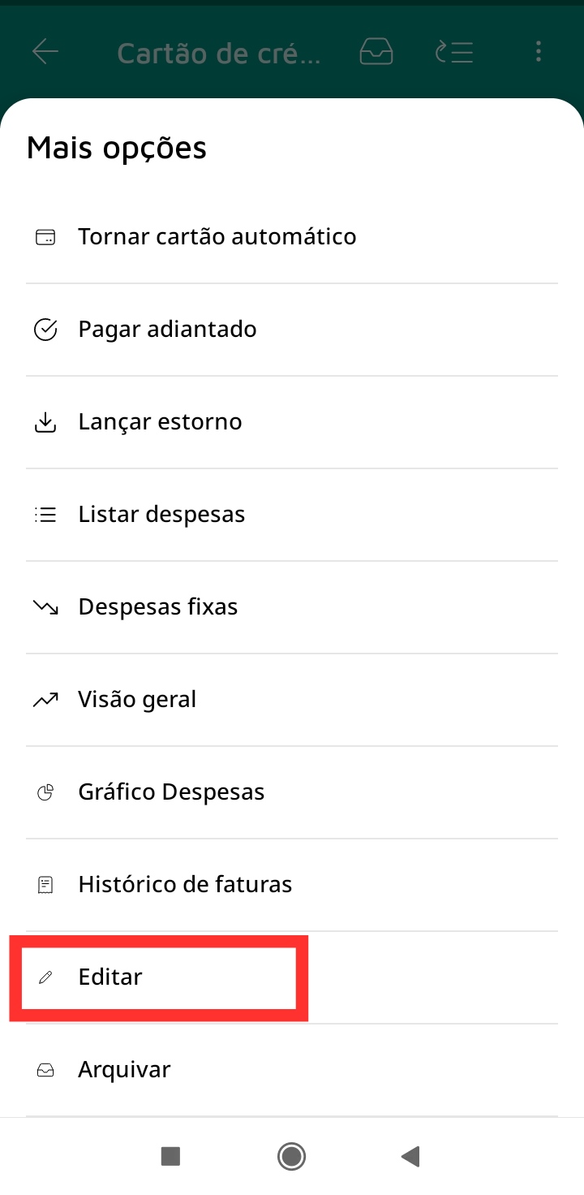Tap the Android home circle button
This screenshot has width=584, height=1195.
click(291, 1156)
